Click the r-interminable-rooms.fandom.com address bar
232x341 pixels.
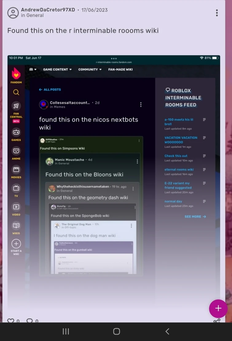point(114,62)
